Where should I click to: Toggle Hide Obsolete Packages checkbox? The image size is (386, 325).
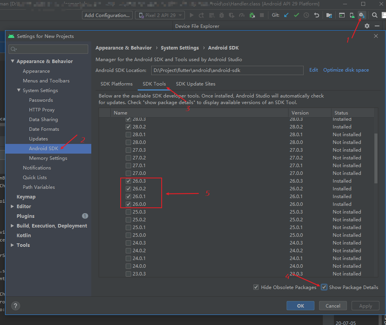[256, 287]
